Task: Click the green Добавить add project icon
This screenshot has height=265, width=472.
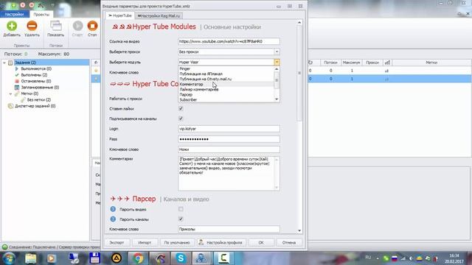Action: pos(12,26)
